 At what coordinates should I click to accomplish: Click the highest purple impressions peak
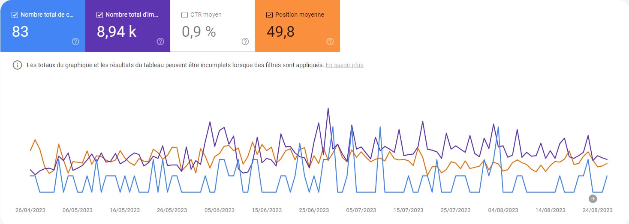(328, 109)
